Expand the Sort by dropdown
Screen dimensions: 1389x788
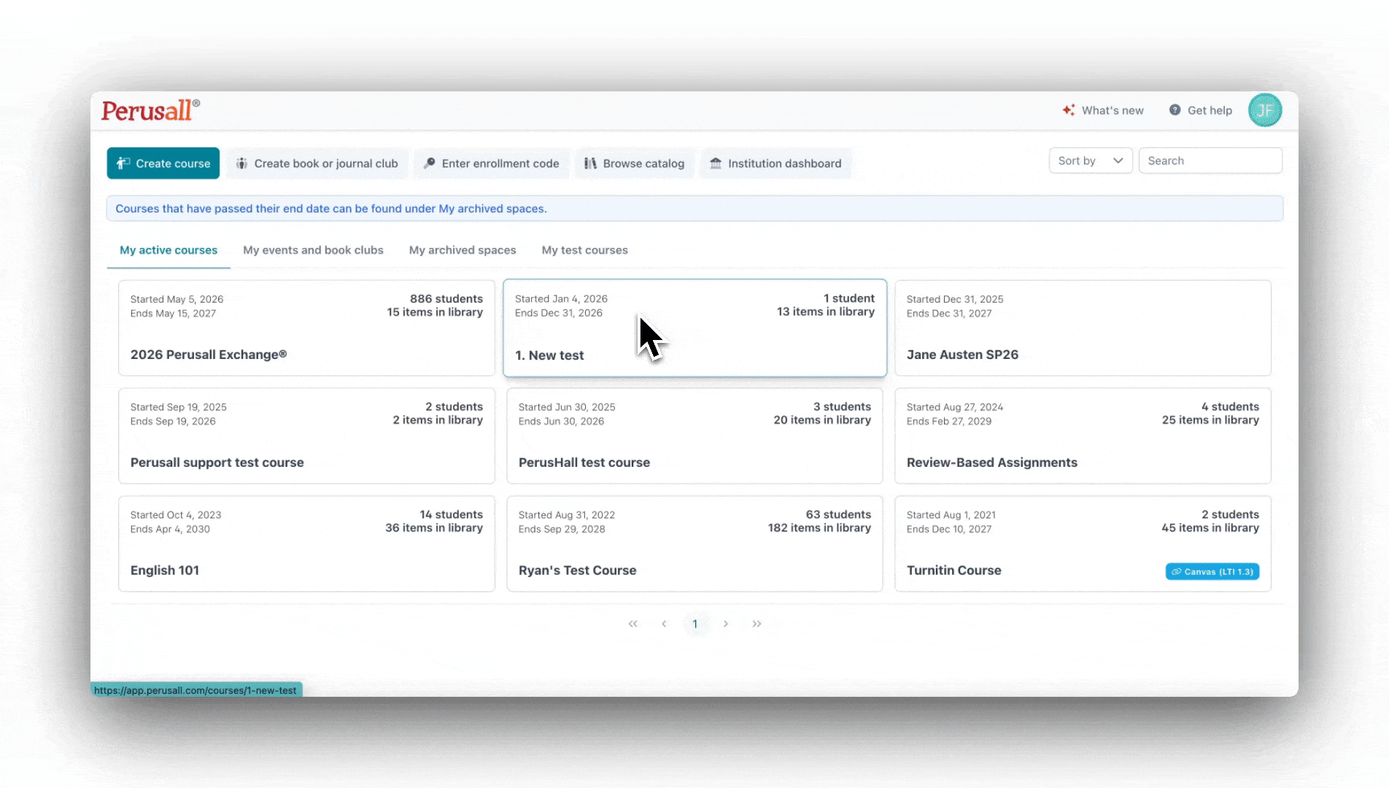coord(1091,161)
